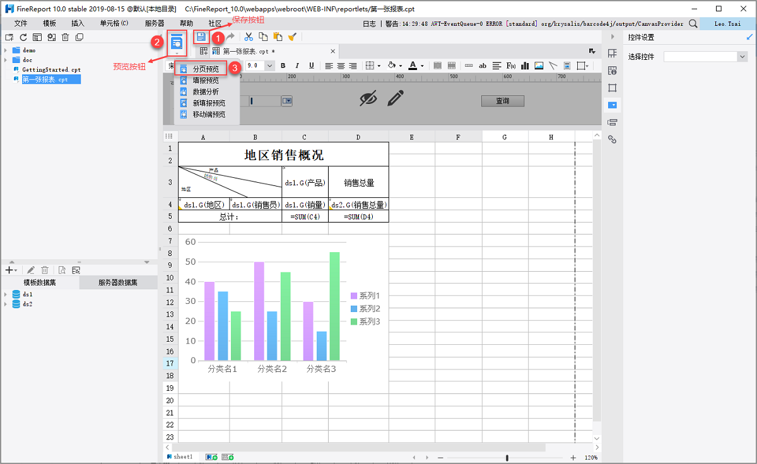Open hyperlink chain icon on right sidebar

[612, 139]
